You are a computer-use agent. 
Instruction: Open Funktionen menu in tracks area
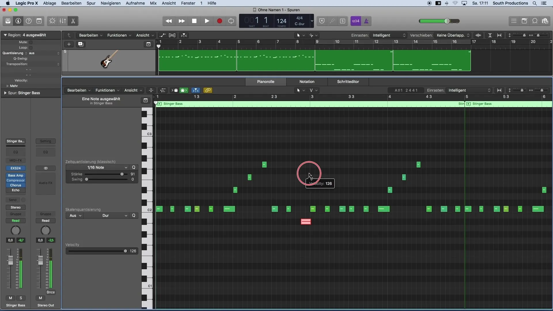pyautogui.click(x=119, y=35)
